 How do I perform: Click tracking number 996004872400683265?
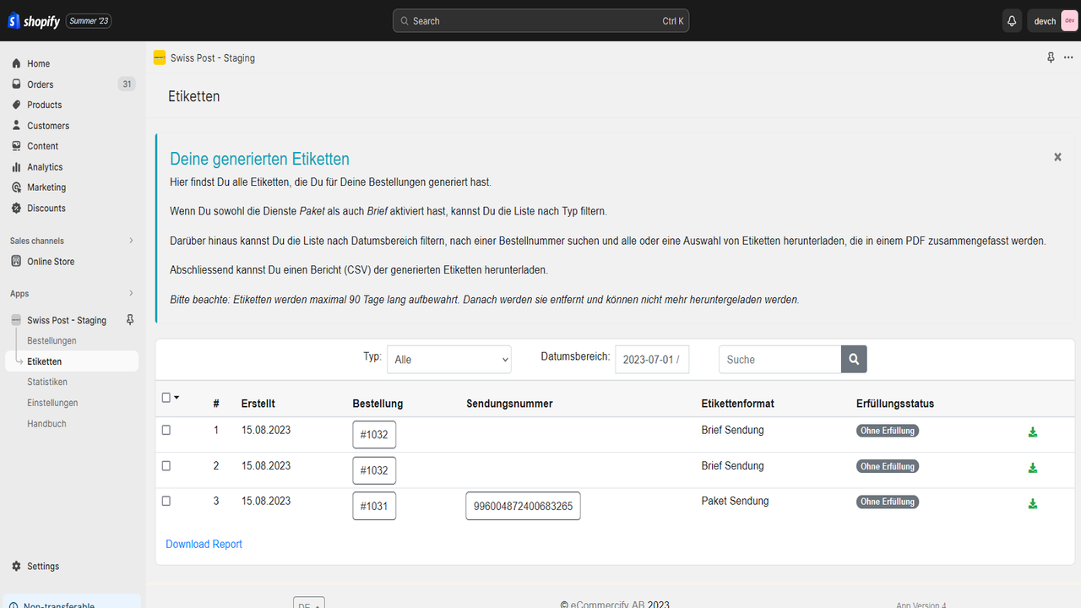click(x=523, y=506)
